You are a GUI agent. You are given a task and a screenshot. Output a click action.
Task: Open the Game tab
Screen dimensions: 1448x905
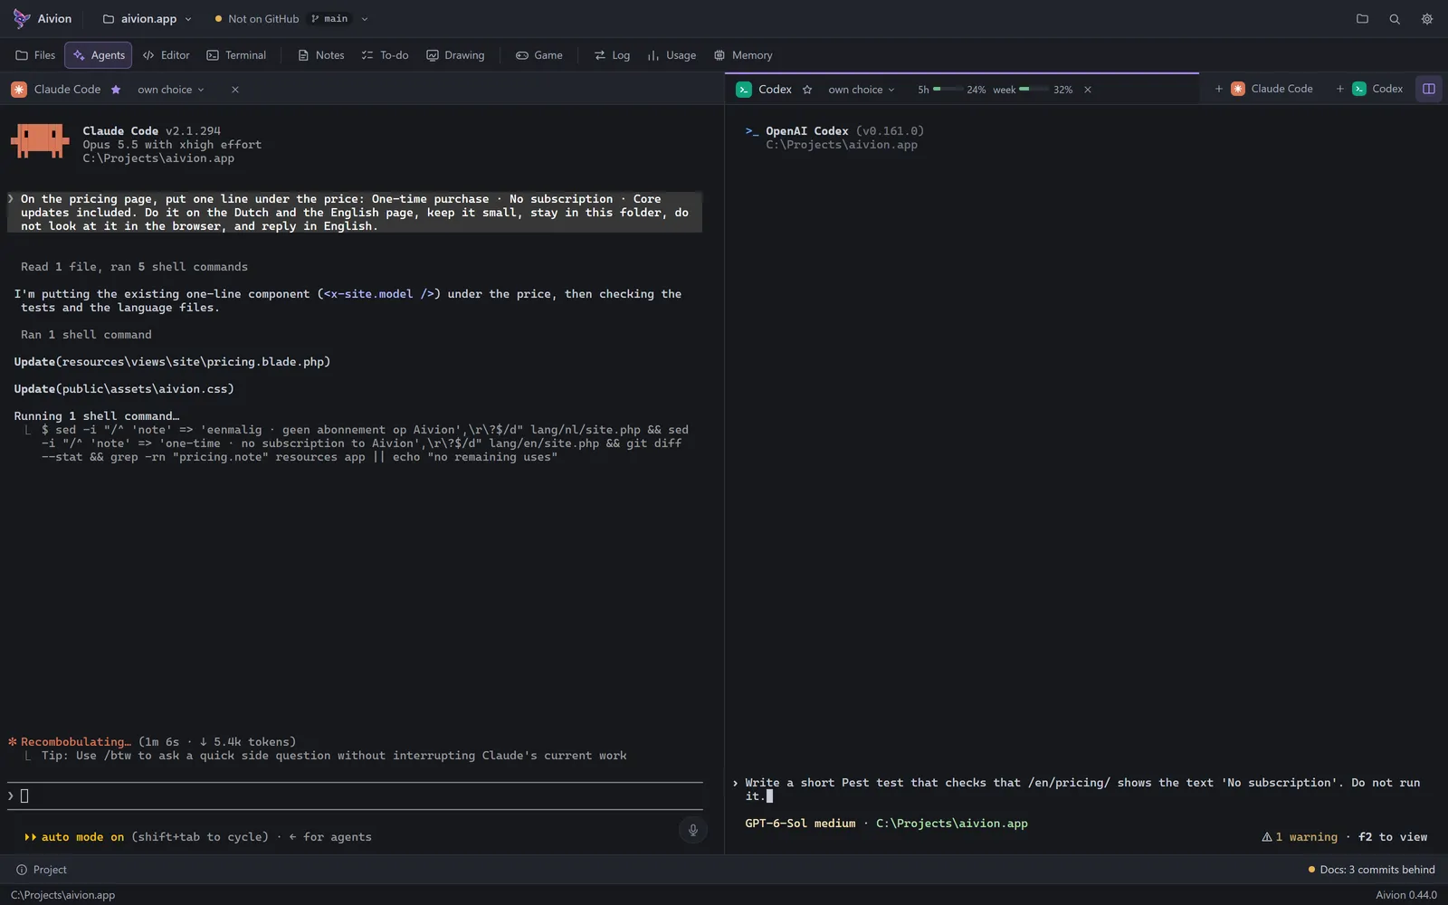(539, 55)
